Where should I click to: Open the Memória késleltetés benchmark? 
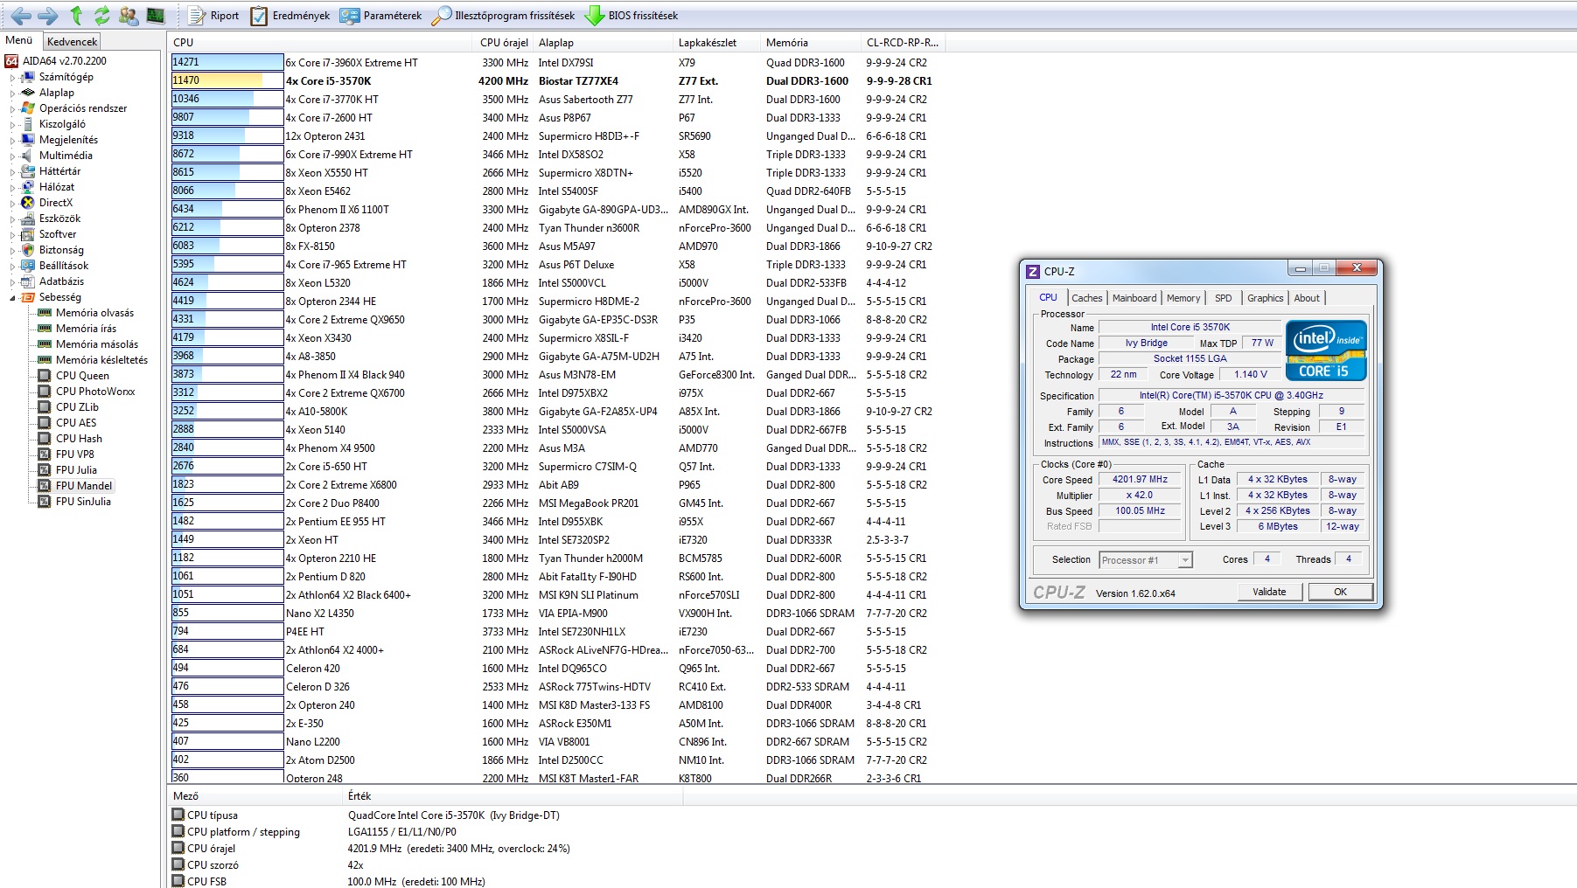93,360
